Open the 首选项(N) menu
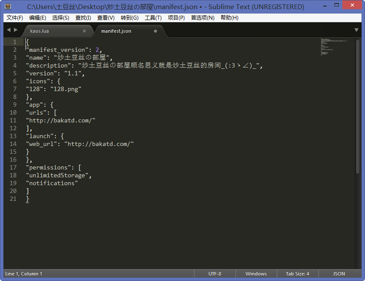This screenshot has width=365, height=281. [202, 18]
